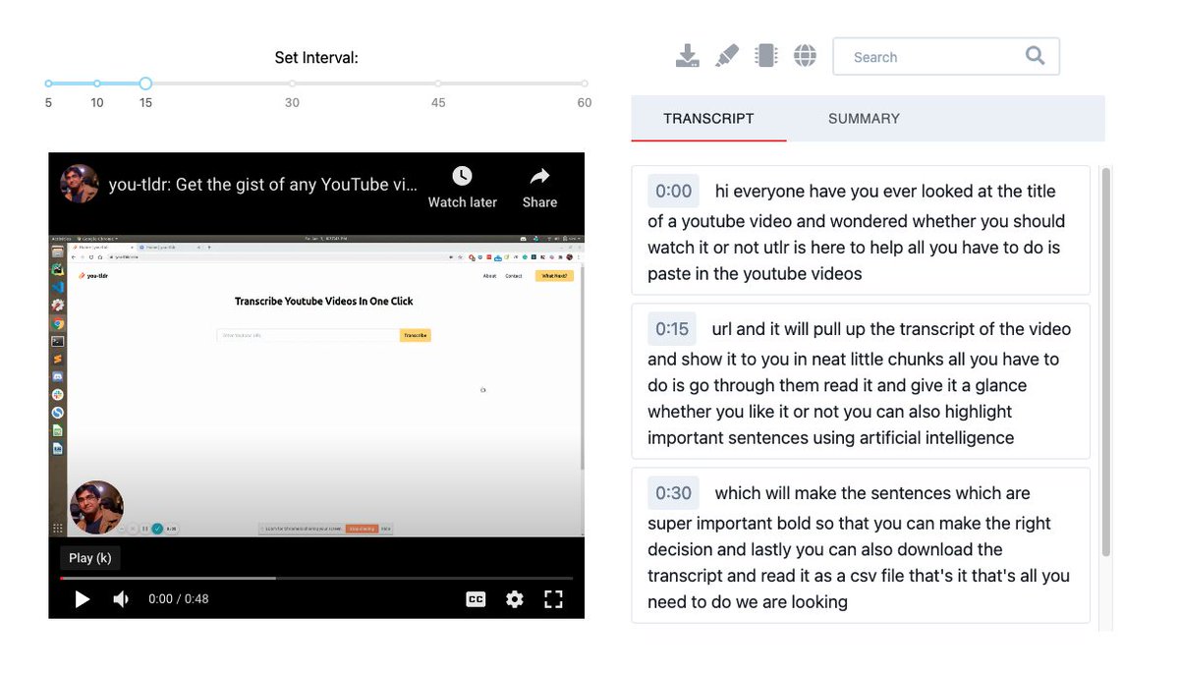Enter fullscreen video mode
Screen dimensions: 1179x674
click(553, 598)
